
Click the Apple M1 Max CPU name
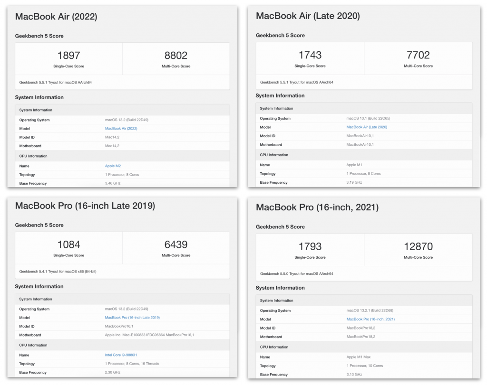tap(359, 357)
